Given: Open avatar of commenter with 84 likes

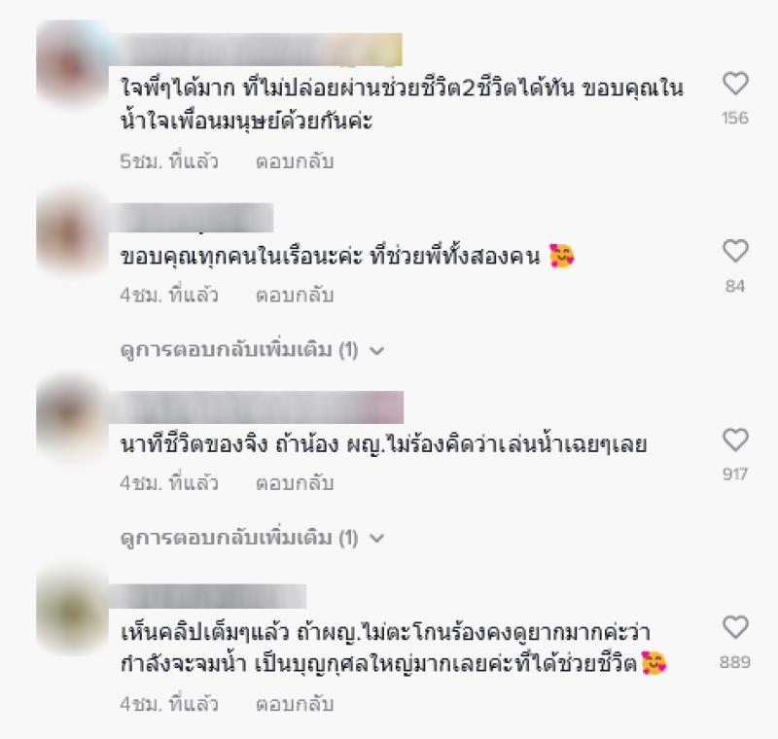Looking at the screenshot, I should (73, 232).
